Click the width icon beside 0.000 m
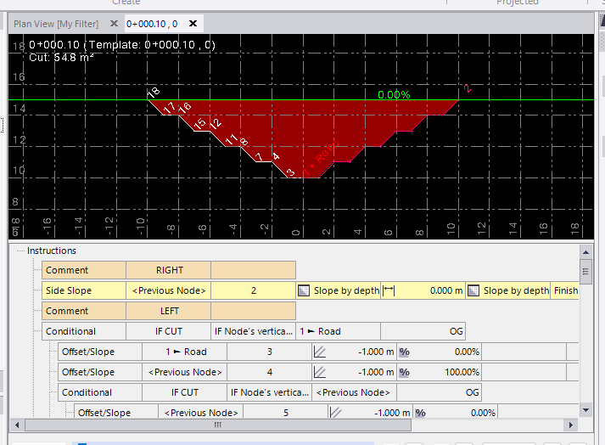605x445 pixels. (x=389, y=290)
